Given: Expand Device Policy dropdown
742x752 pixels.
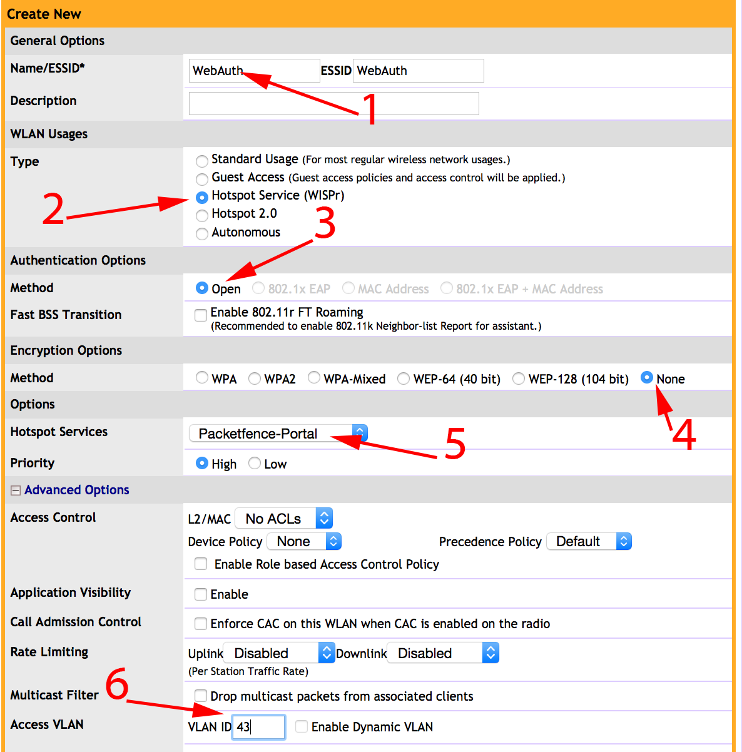Looking at the screenshot, I should pyautogui.click(x=304, y=541).
